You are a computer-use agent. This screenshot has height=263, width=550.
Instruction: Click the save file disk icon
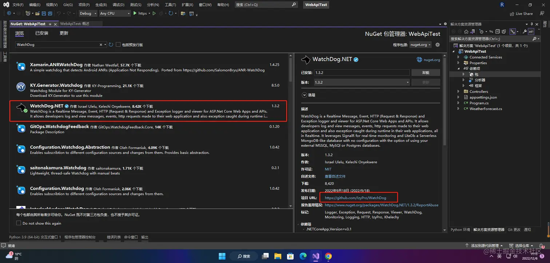coord(44,13)
